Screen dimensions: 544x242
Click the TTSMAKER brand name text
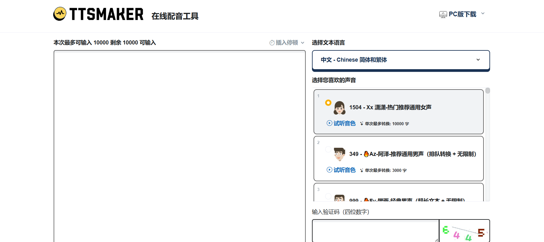click(107, 14)
